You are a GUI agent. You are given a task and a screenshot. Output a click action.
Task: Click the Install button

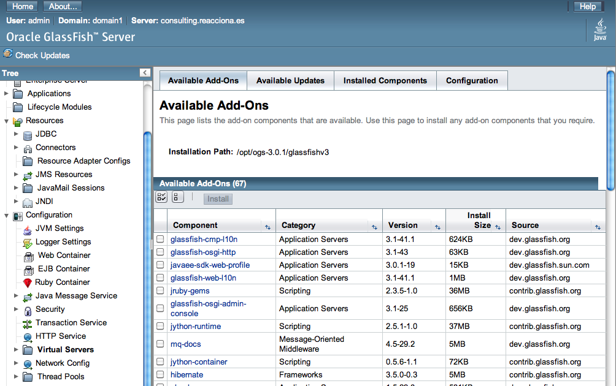coord(218,199)
